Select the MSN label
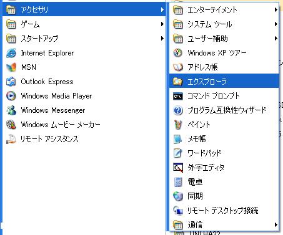283x235 pixels. 29,67
